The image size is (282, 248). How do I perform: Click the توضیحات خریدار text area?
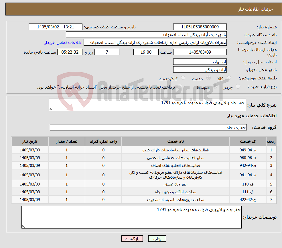(x=131, y=217)
